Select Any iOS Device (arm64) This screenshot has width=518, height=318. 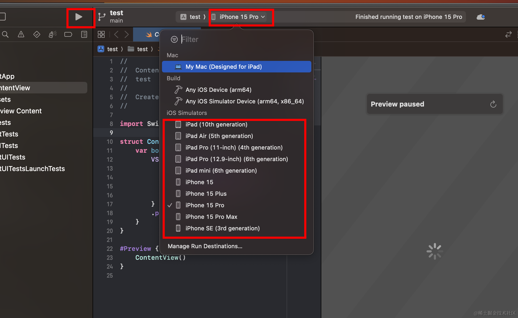pyautogui.click(x=218, y=90)
